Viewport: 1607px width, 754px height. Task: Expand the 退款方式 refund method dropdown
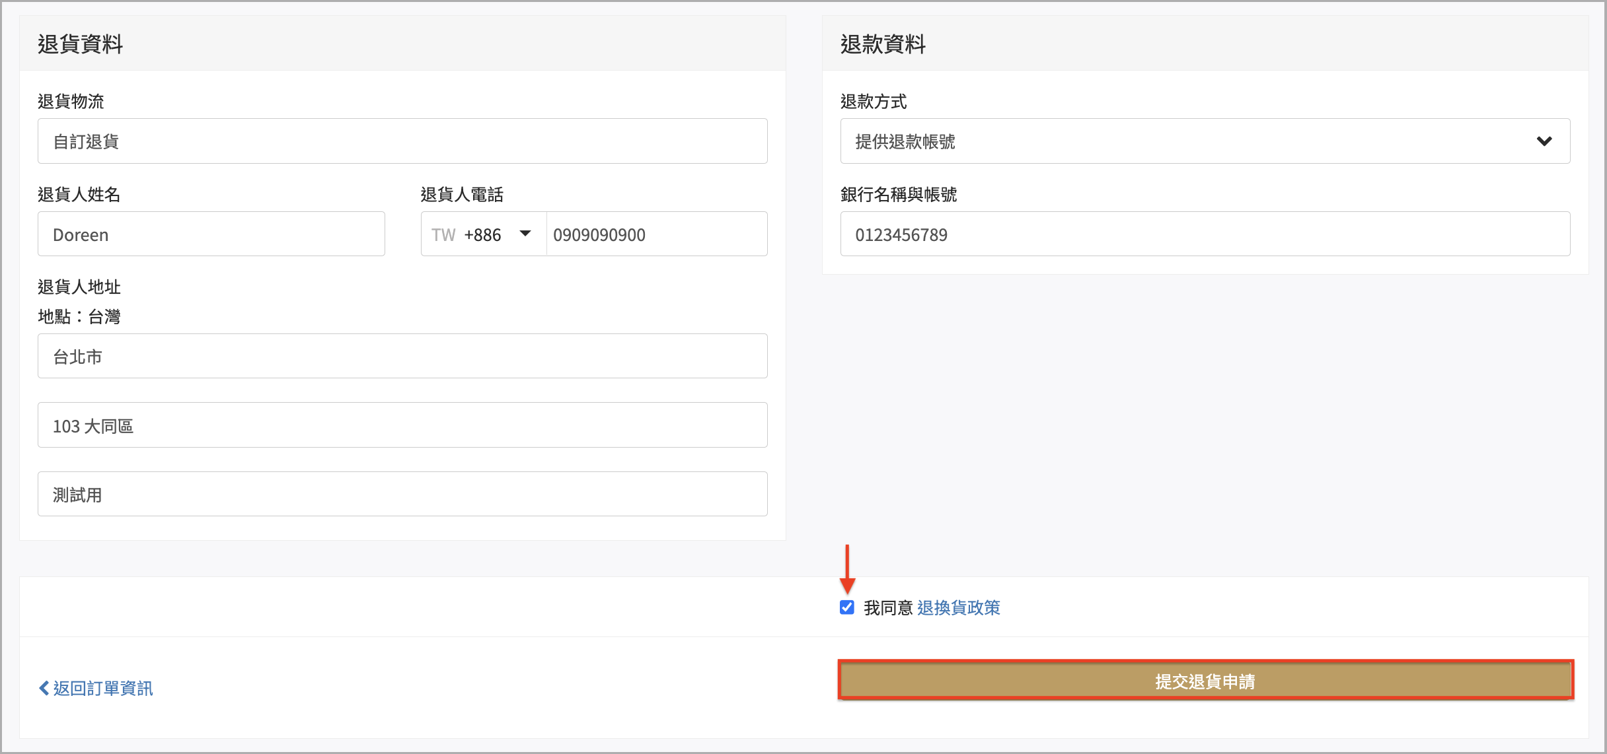[x=1205, y=141]
